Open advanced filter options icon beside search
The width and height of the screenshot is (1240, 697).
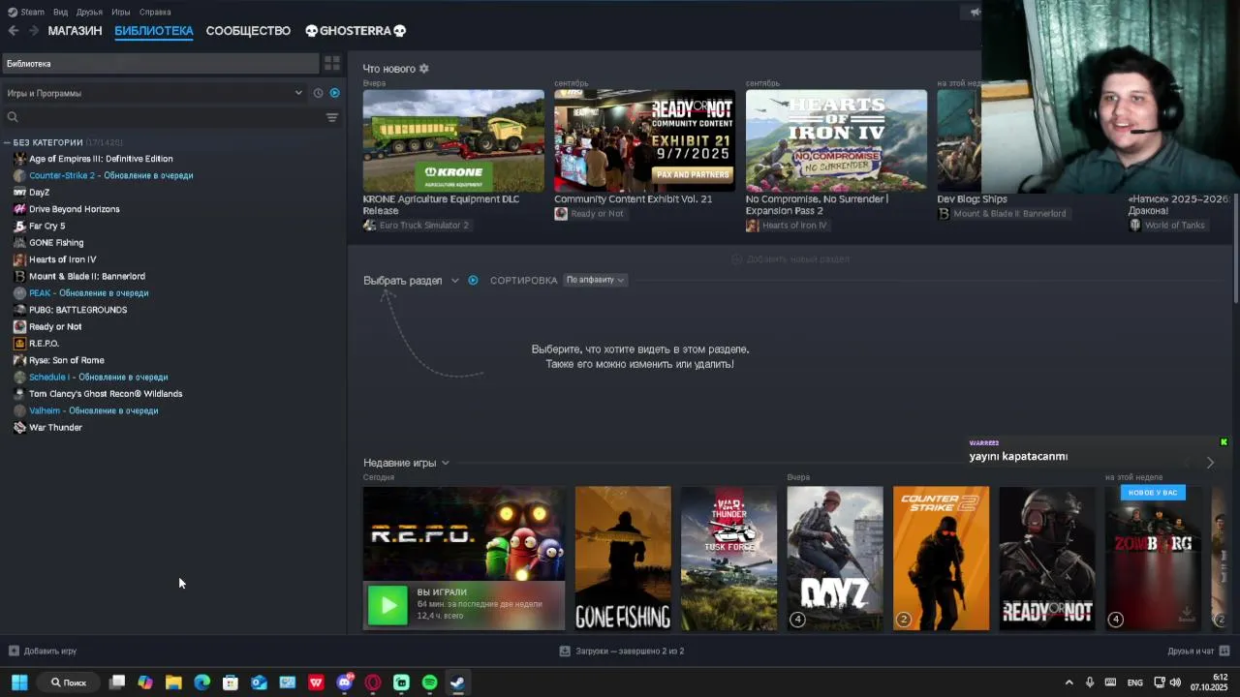(332, 117)
